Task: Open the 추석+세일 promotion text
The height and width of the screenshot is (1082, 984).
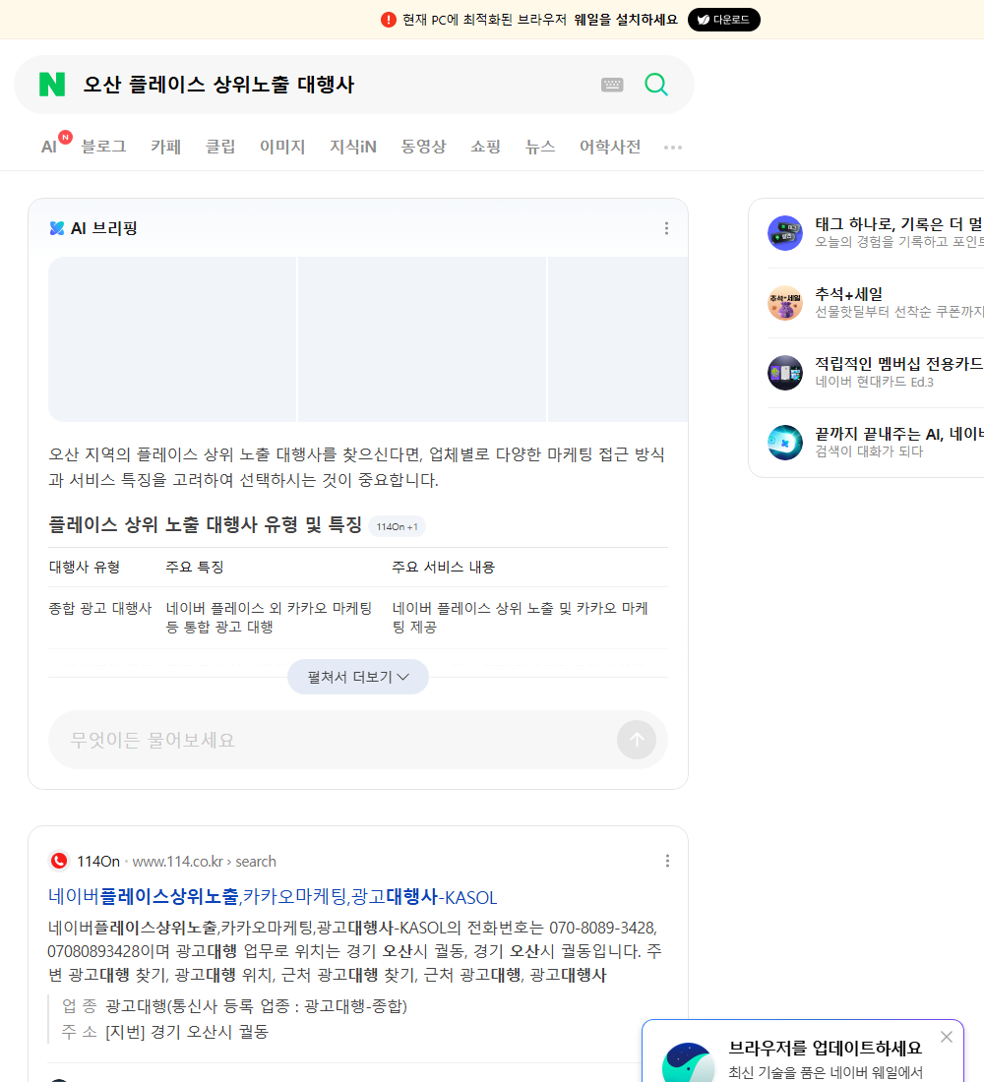Action: [848, 294]
